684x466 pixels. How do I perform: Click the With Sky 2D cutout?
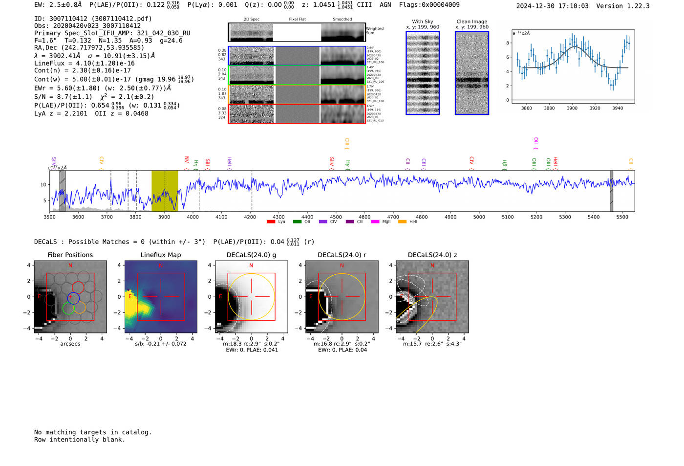point(423,73)
